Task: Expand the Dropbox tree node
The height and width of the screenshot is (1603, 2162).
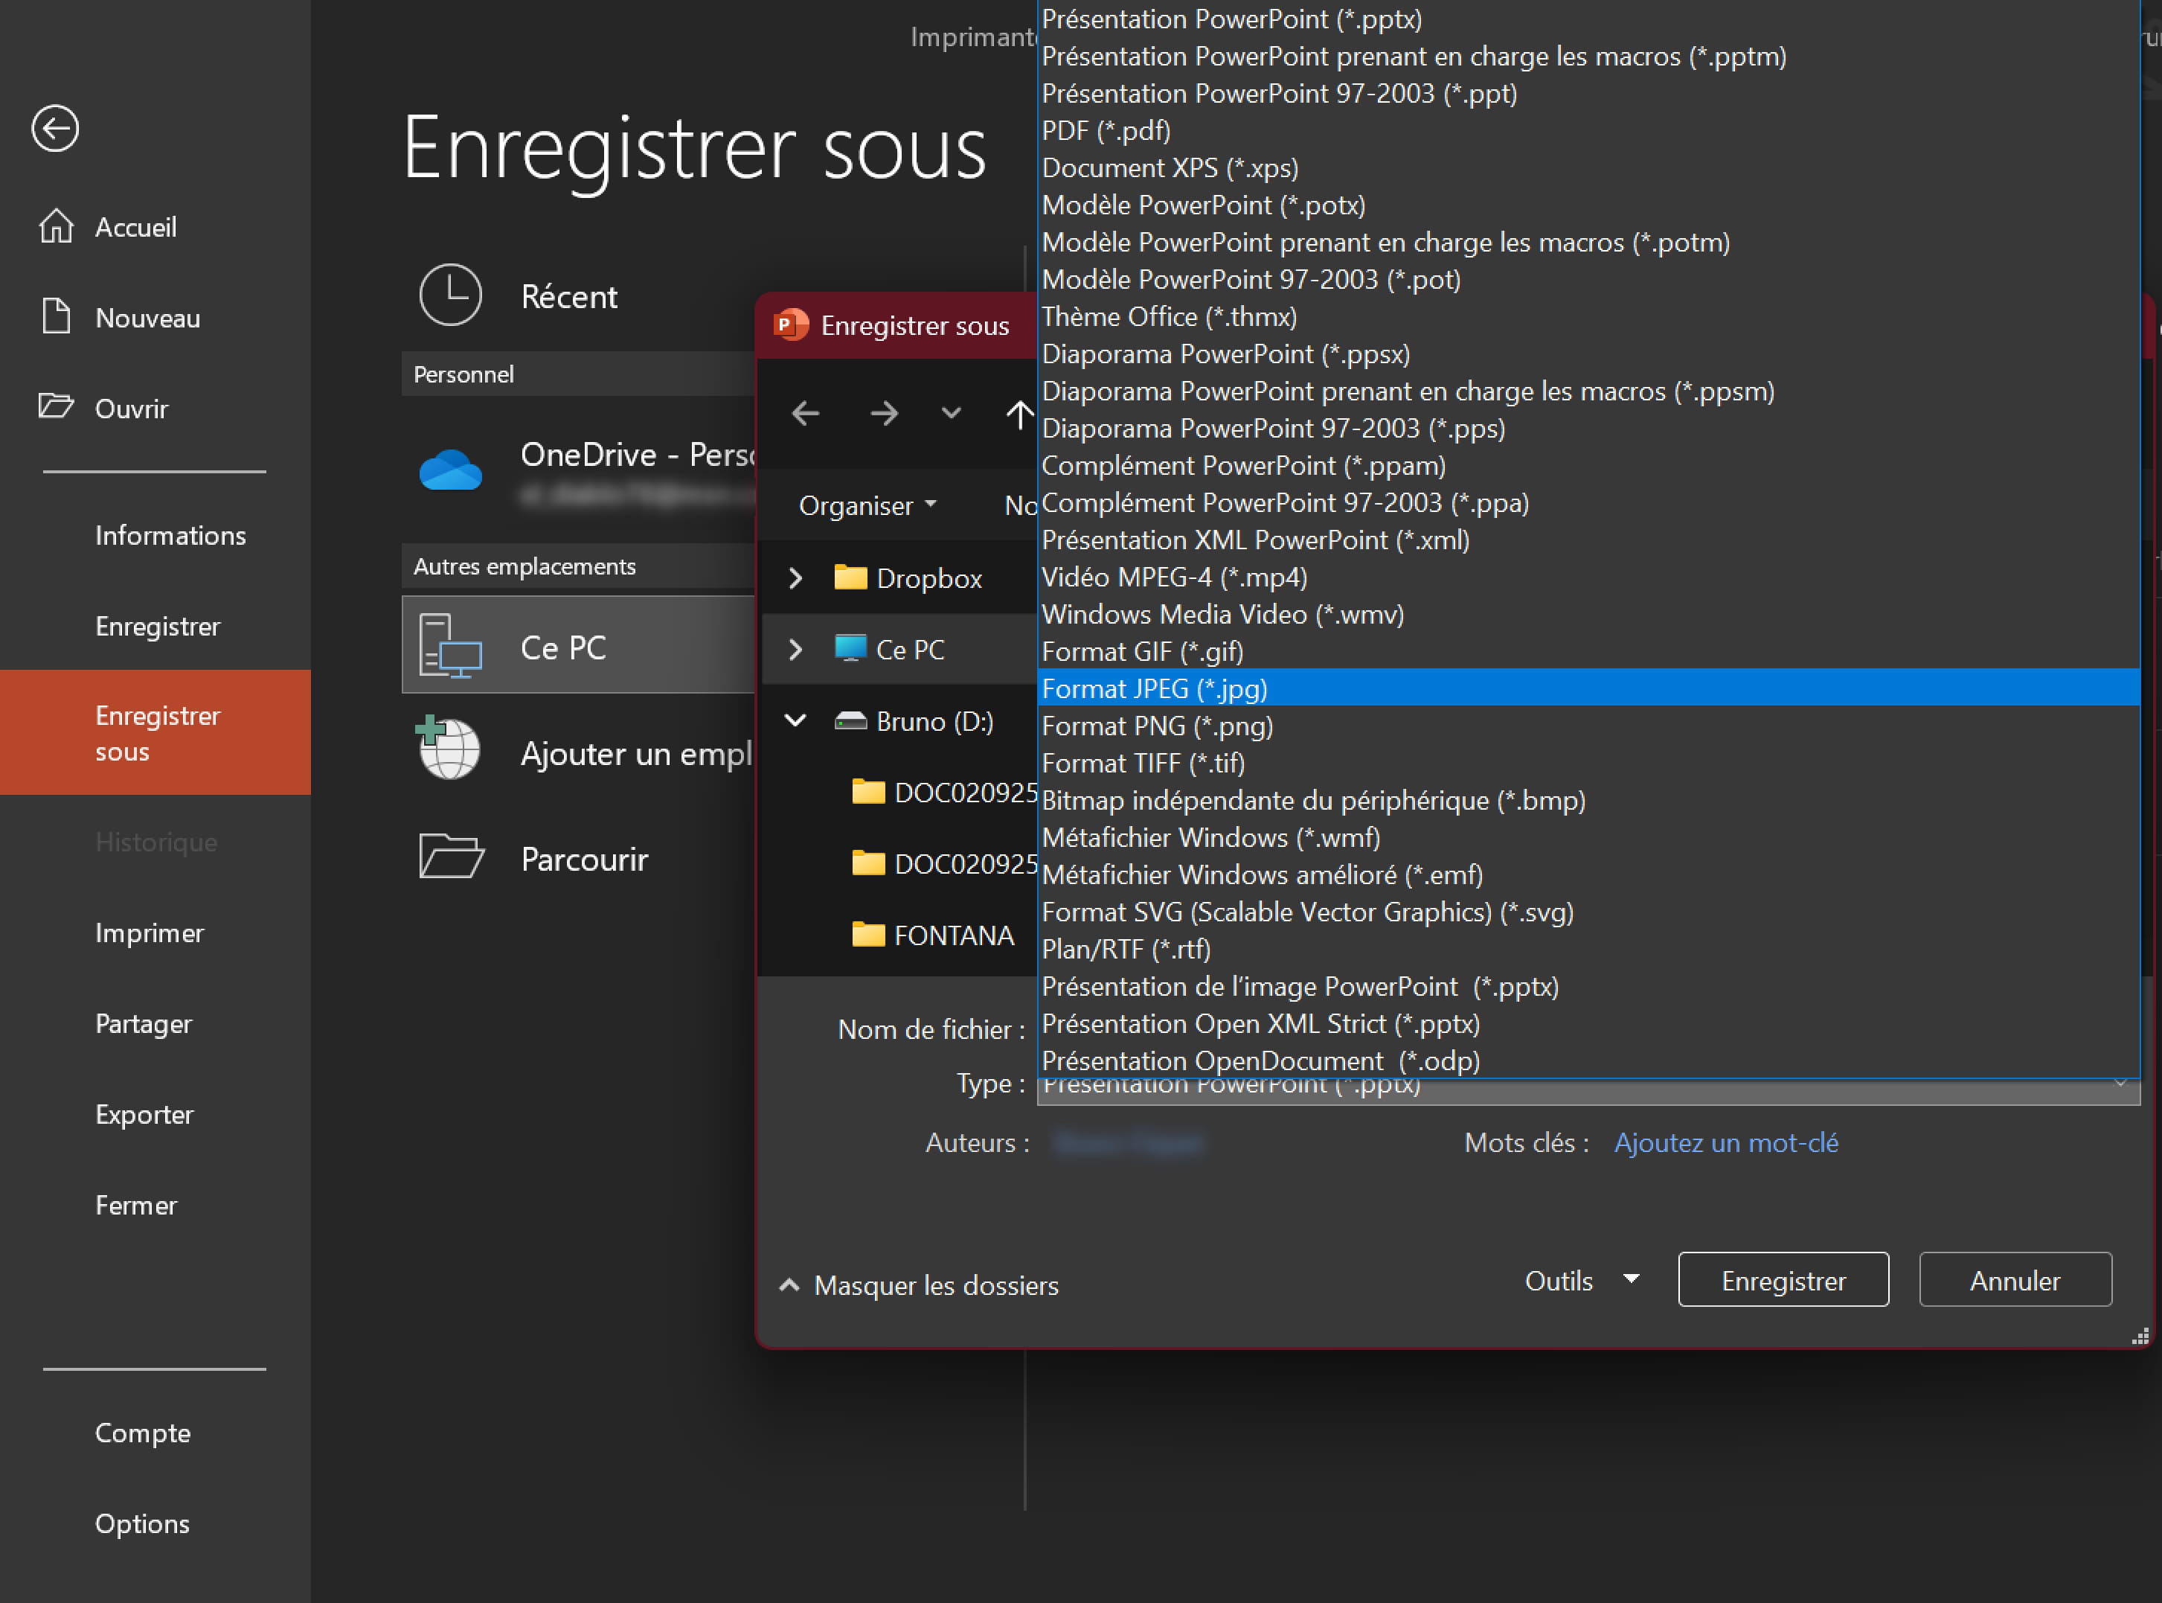Action: [795, 578]
